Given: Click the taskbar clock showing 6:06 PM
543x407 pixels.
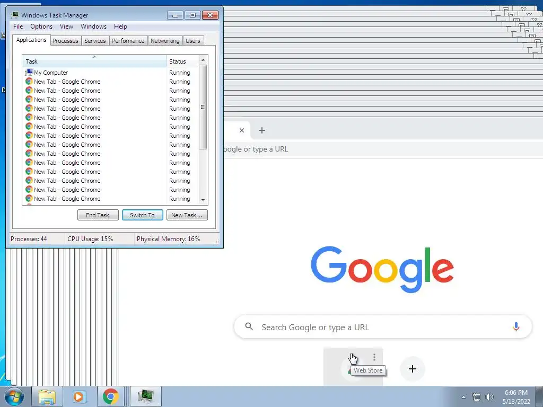Looking at the screenshot, I should (516, 397).
